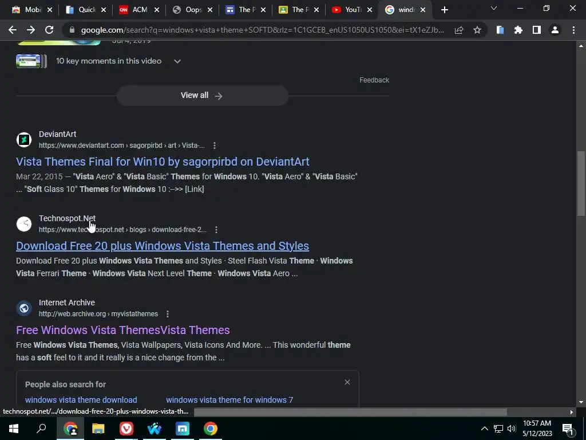Open the DeviantArt result's three-dot options
Image resolution: width=586 pixels, height=440 pixels.
click(214, 146)
